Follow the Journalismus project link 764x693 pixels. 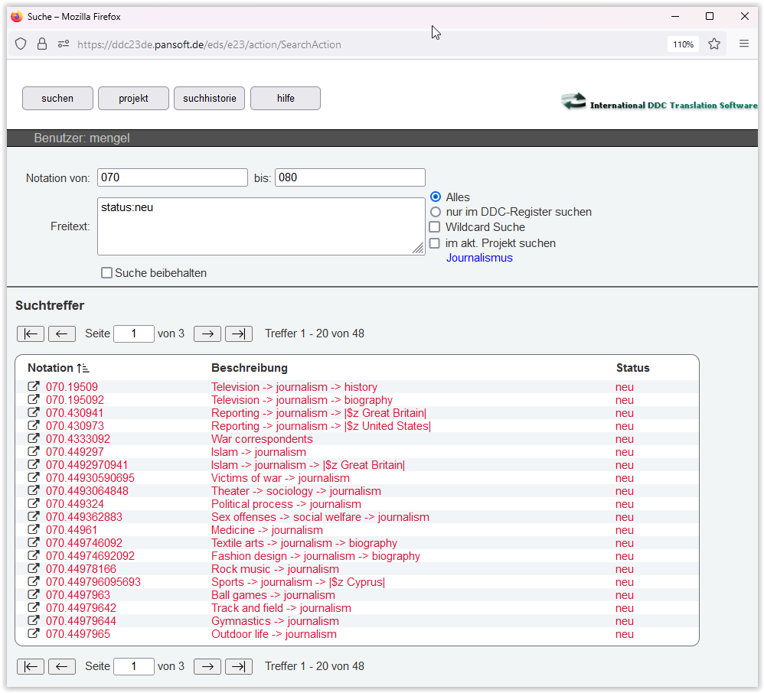pos(479,258)
